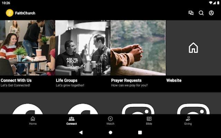221x138 pixels.
Task: Open the chat messages icon
Action: 191,13
